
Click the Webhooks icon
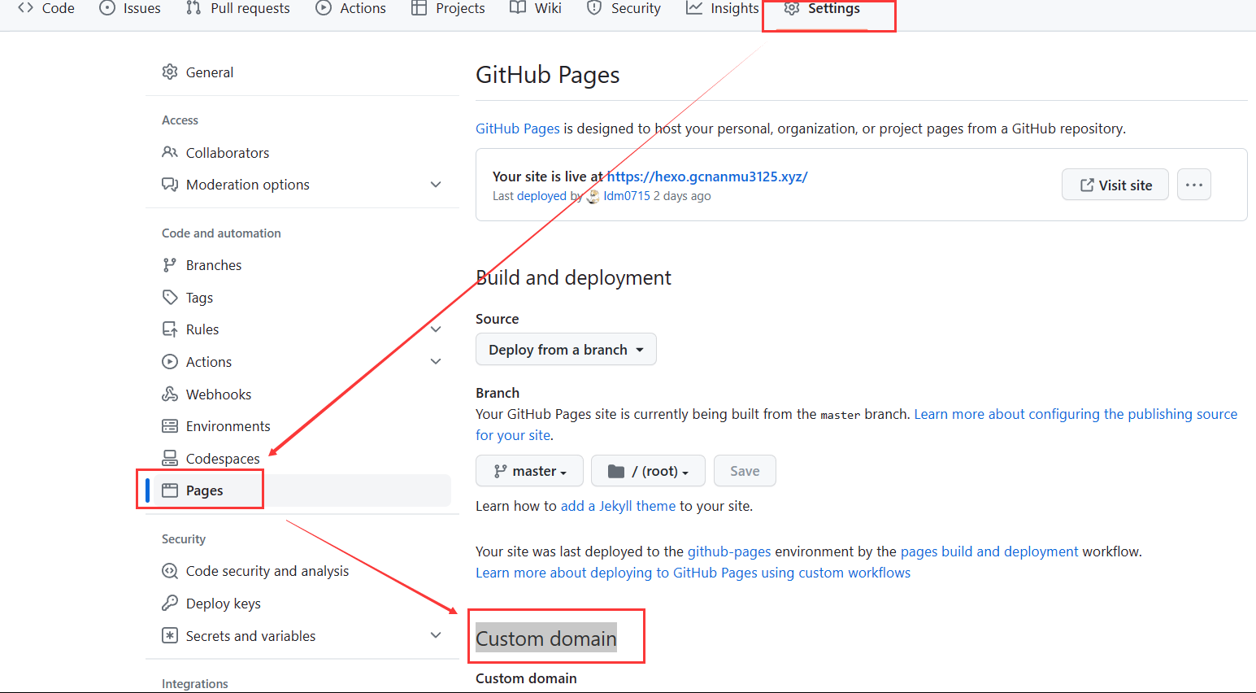point(170,394)
